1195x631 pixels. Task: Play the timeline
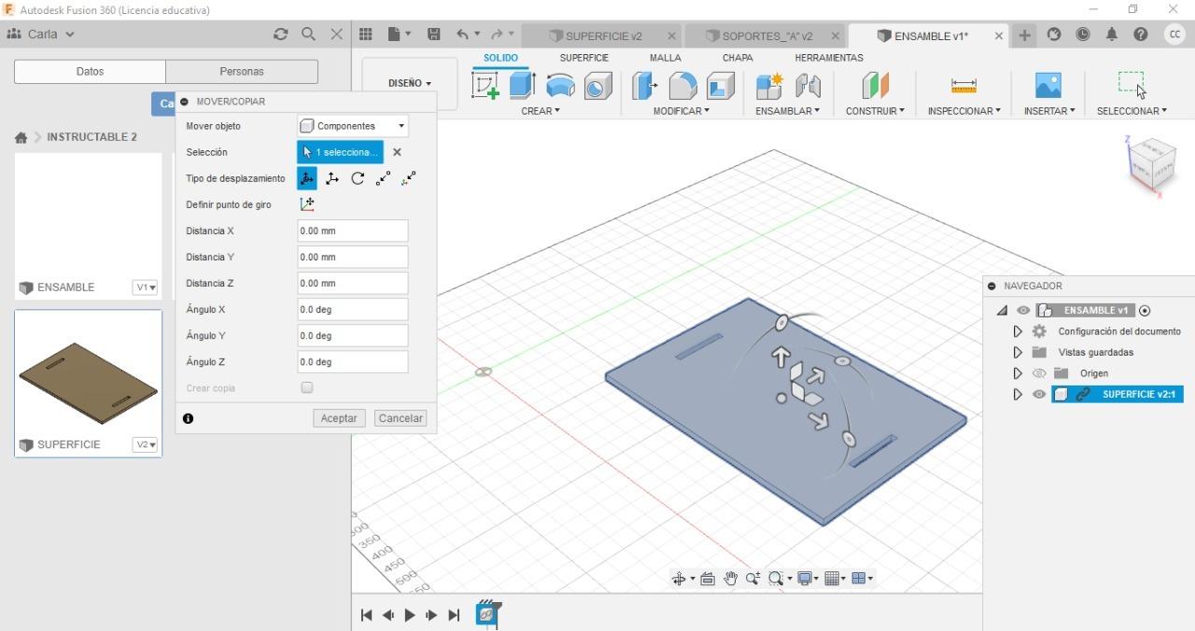(x=410, y=615)
